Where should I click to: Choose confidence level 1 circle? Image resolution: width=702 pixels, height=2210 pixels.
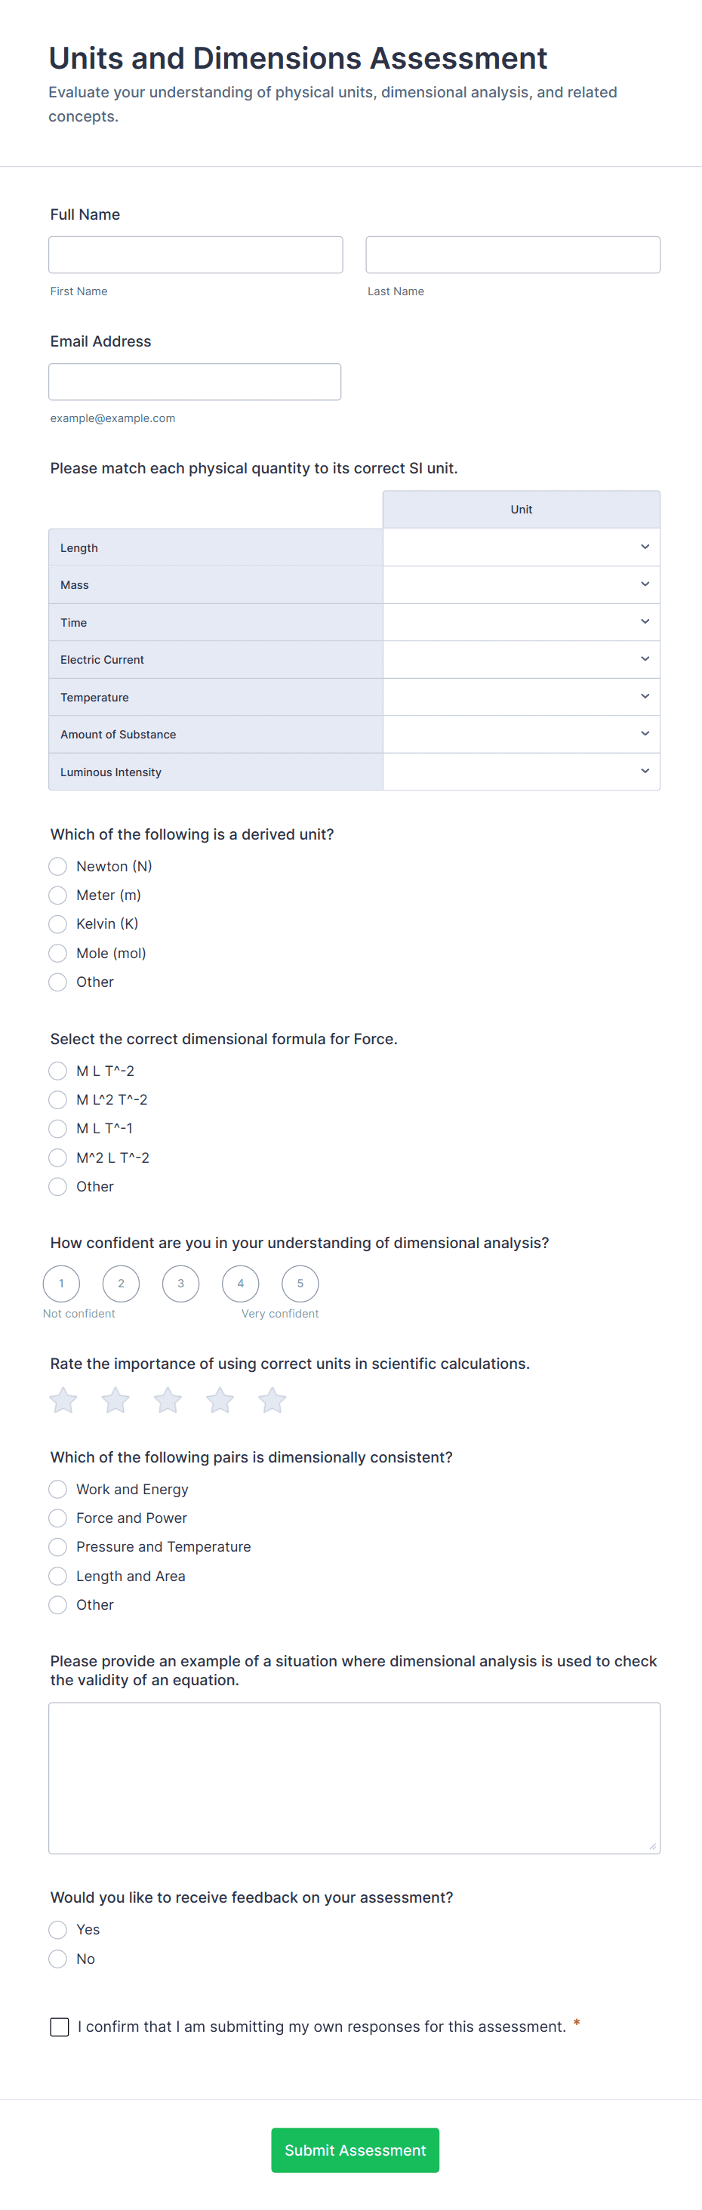(61, 1284)
